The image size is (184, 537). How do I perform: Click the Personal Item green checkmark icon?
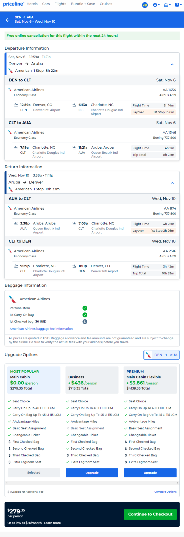click(85, 308)
